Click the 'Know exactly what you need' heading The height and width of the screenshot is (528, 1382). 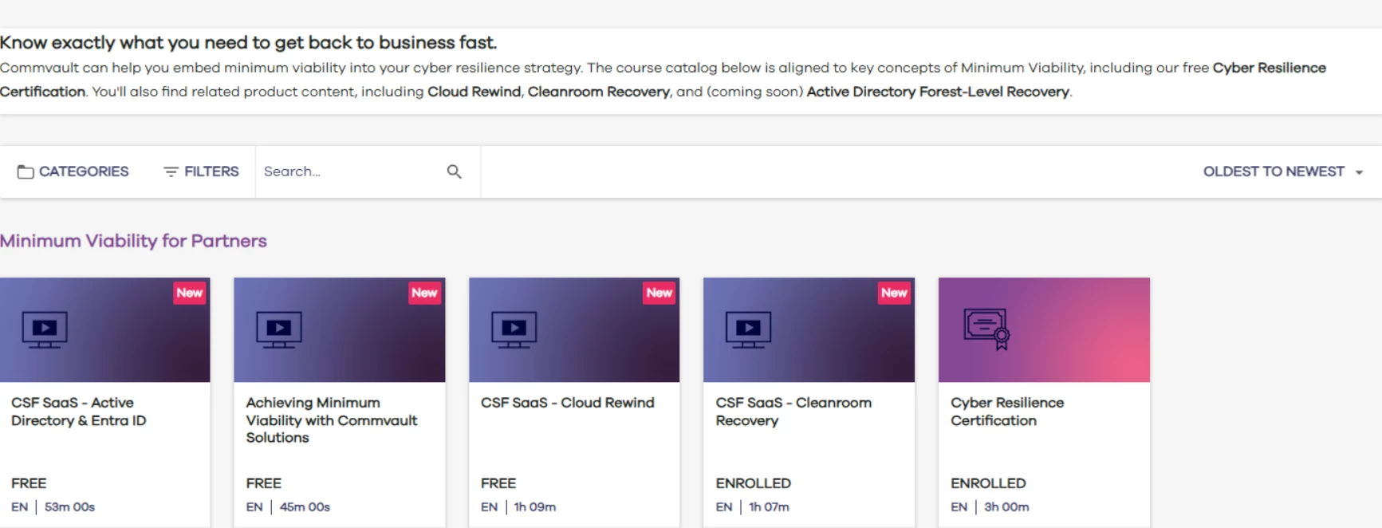coord(248,42)
